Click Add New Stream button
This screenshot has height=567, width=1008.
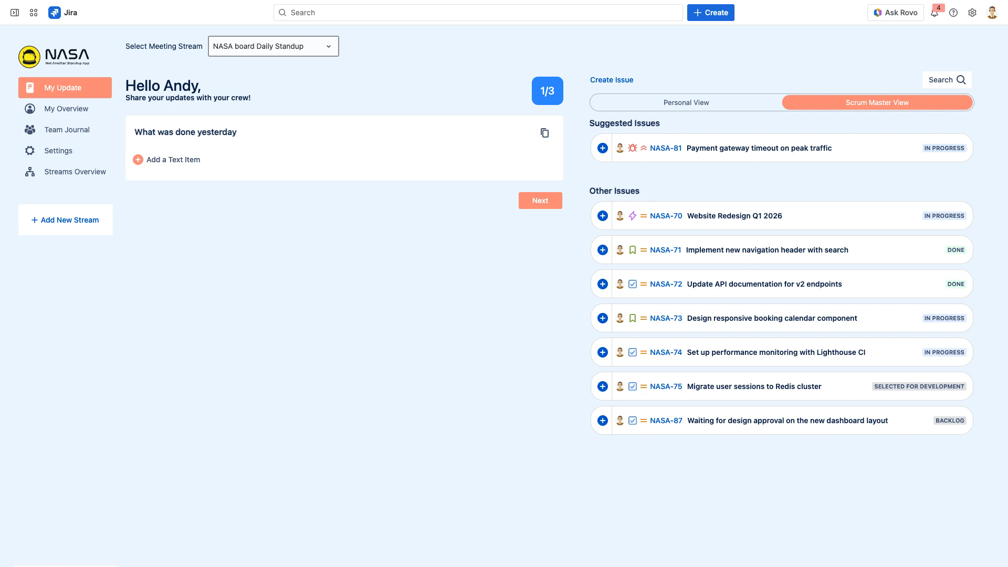click(x=65, y=220)
